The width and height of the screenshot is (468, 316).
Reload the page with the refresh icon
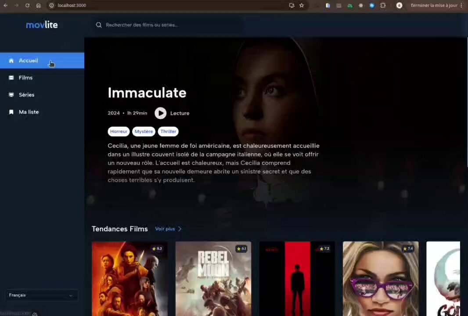[x=28, y=5]
